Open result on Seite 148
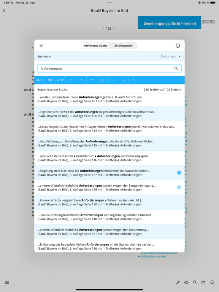219x292 pixels. (109, 217)
